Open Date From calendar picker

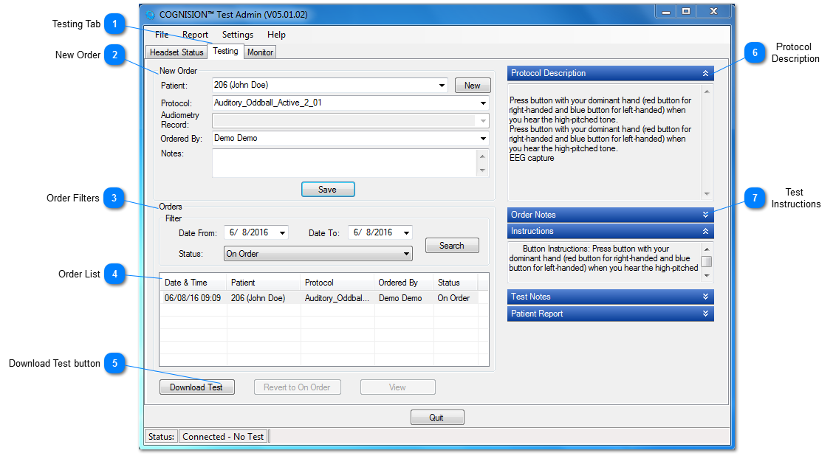[282, 233]
